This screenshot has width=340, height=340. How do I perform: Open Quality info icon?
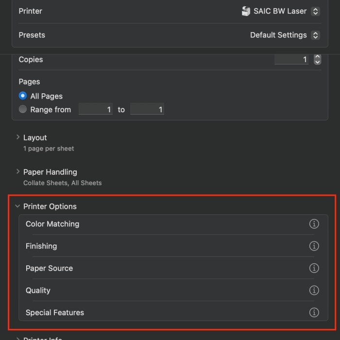click(314, 290)
